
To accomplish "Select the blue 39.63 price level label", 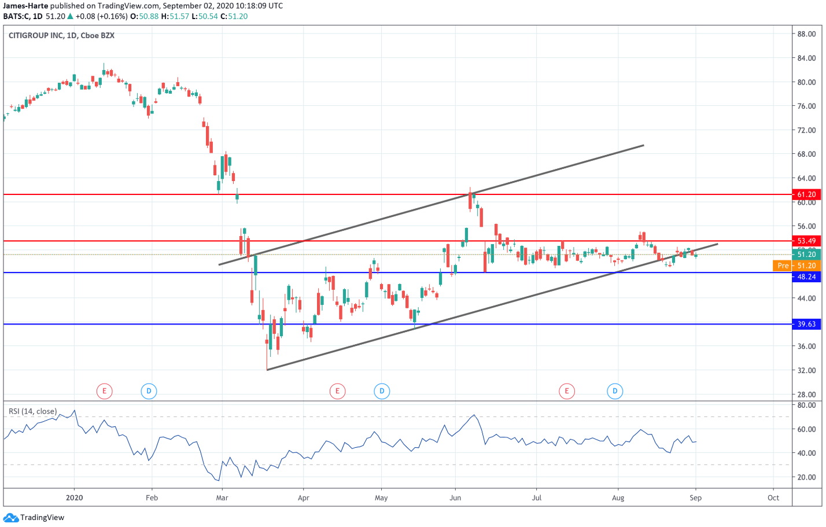I will point(806,324).
